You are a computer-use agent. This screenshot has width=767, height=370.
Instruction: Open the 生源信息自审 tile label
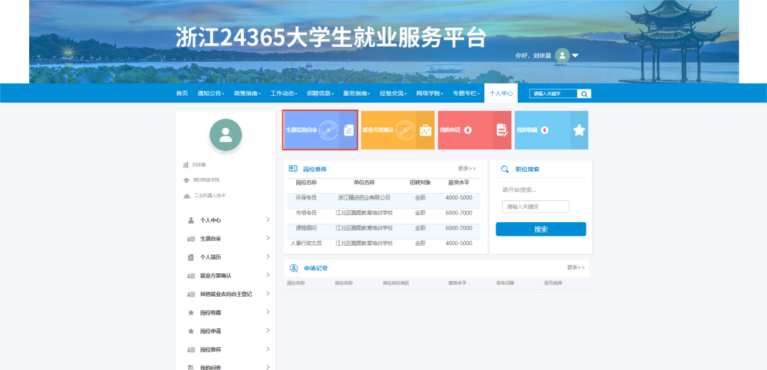[301, 130]
